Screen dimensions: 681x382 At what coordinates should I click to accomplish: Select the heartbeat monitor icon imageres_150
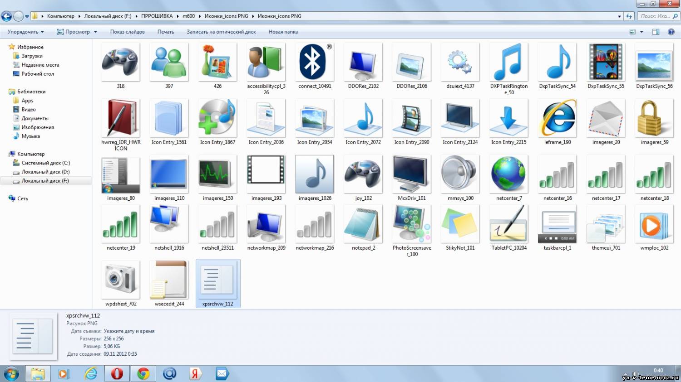(x=217, y=174)
